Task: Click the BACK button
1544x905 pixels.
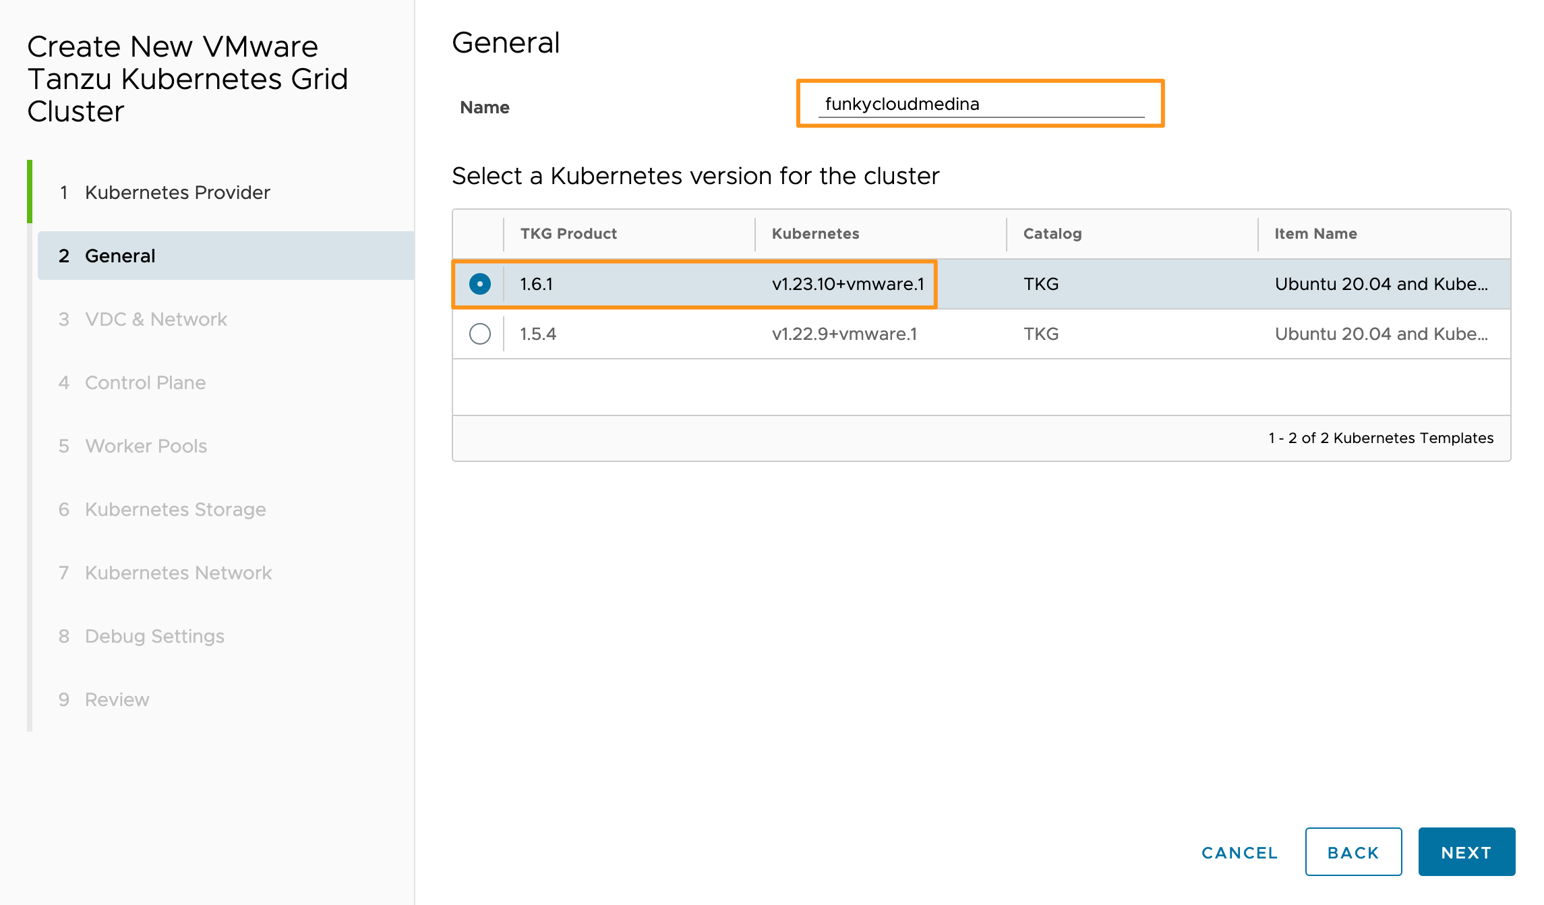Action: pyautogui.click(x=1353, y=852)
